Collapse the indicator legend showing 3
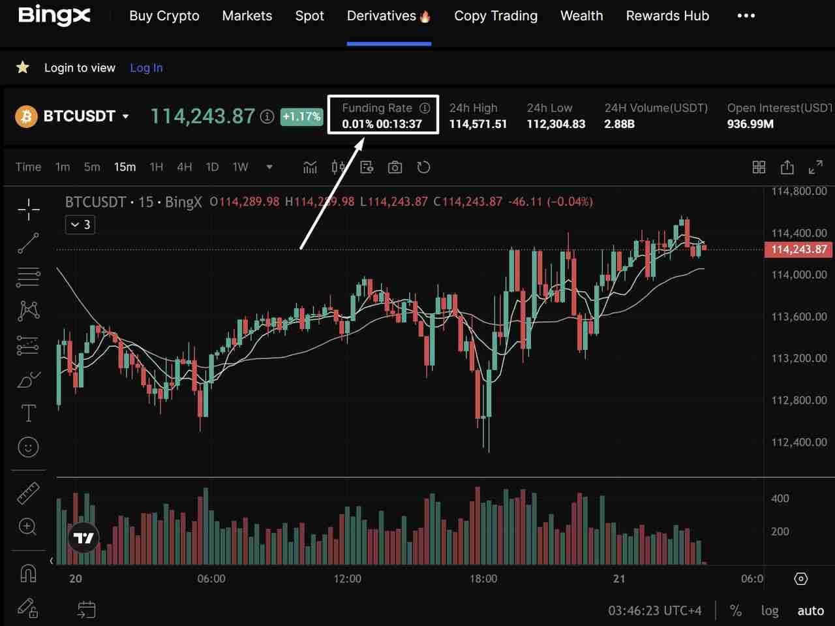835x626 pixels. point(81,225)
